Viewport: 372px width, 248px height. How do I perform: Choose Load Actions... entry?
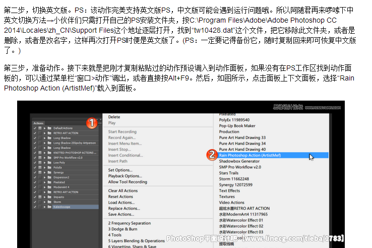pyautogui.click(x=121, y=203)
